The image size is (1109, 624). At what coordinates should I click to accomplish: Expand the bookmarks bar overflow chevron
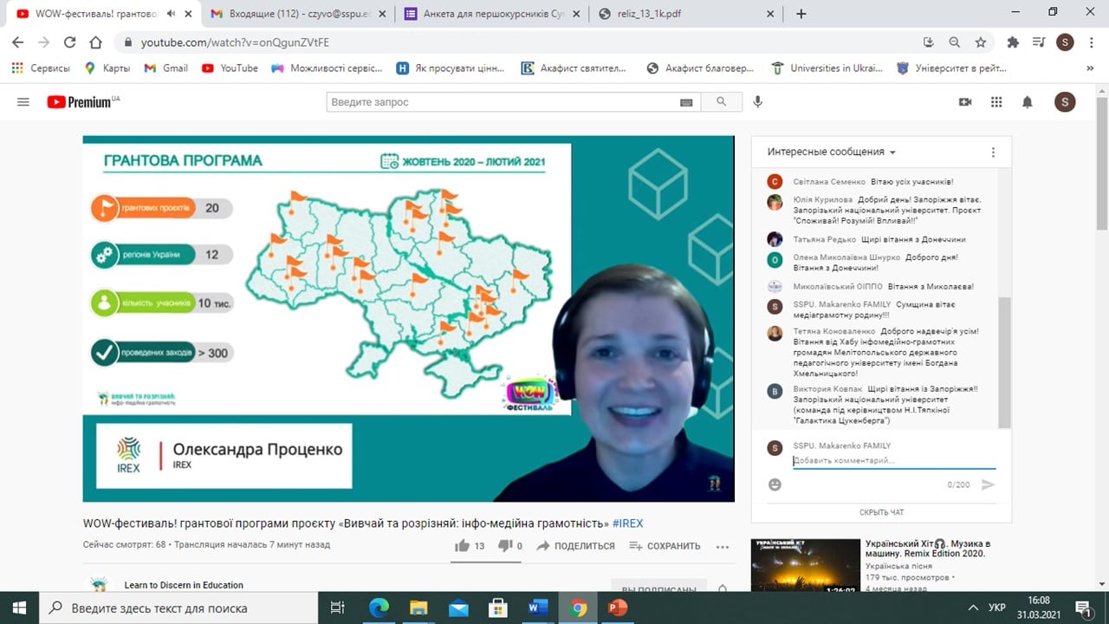[1090, 68]
